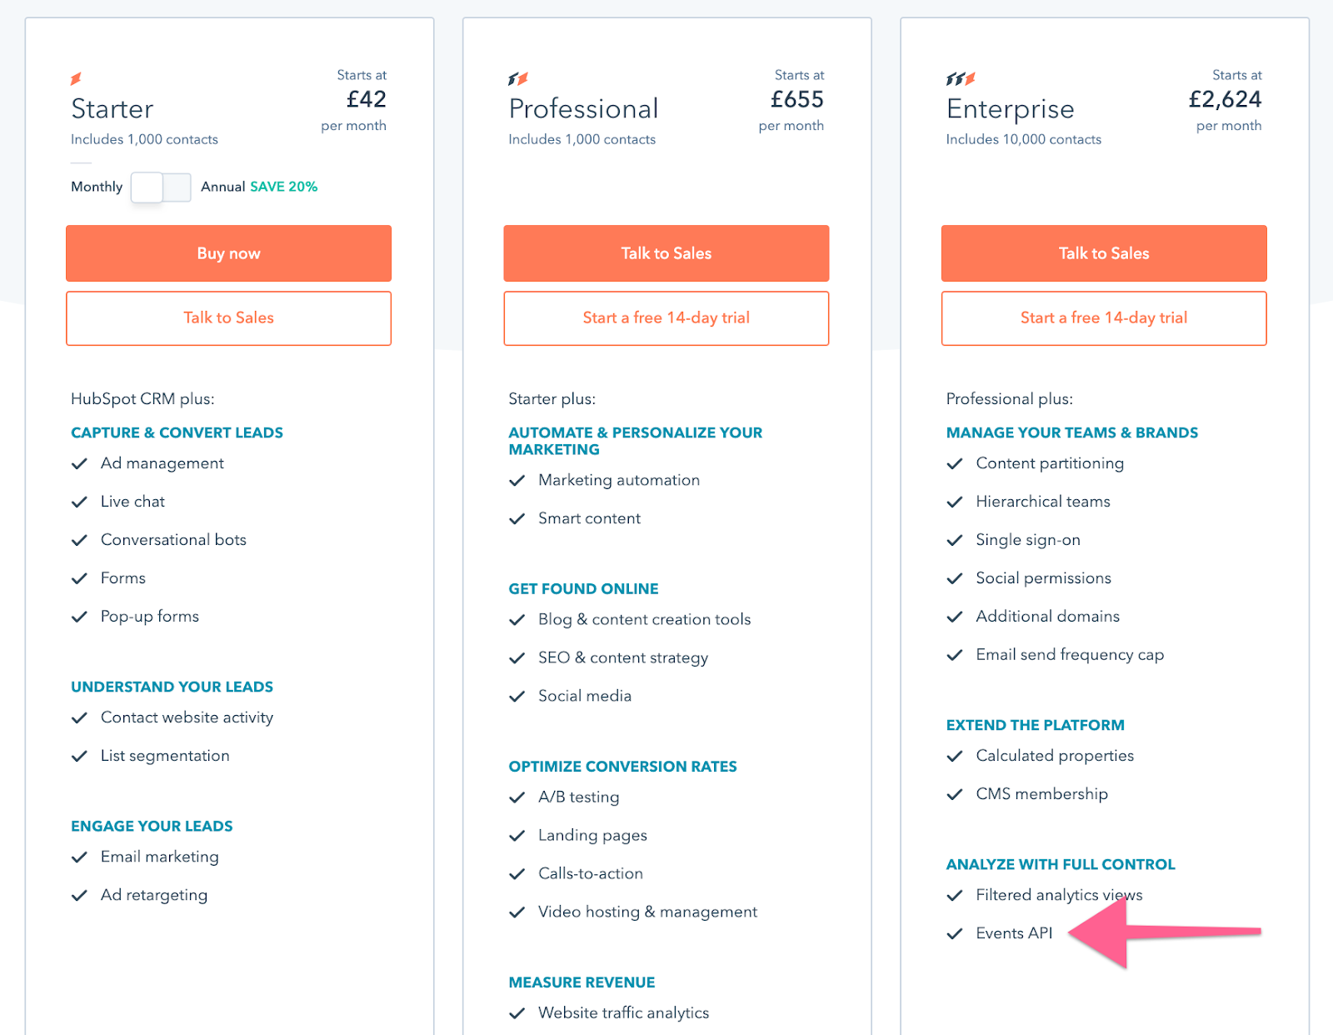Toggle the Monthly/Annual billing switch

pyautogui.click(x=162, y=187)
